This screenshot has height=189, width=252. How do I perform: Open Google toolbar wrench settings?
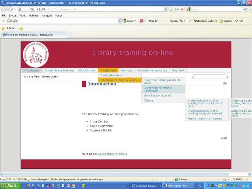(181, 21)
